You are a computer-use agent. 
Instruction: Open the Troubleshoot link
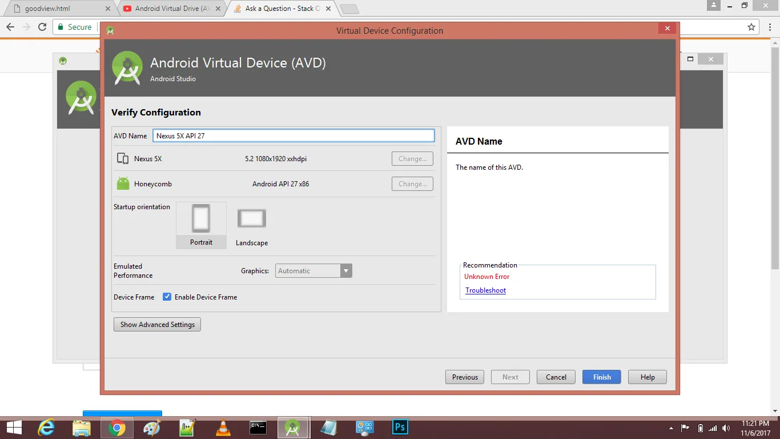click(485, 290)
